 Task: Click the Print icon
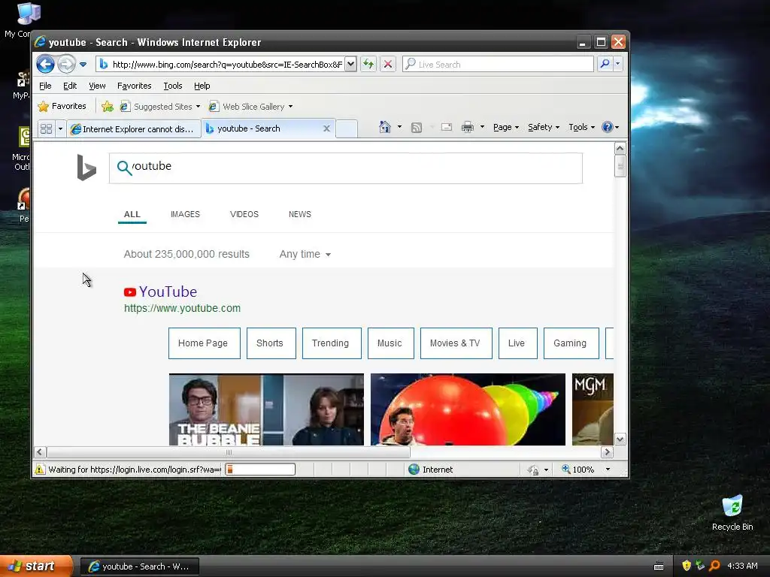click(468, 128)
